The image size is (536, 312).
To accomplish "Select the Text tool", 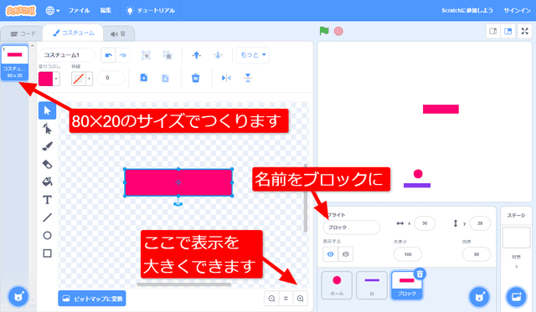I will click(47, 200).
